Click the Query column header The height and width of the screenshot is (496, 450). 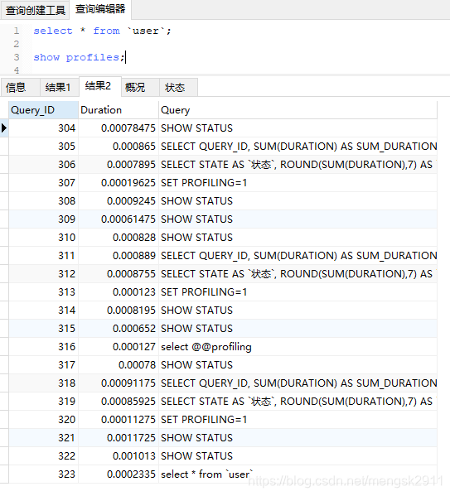298,110
